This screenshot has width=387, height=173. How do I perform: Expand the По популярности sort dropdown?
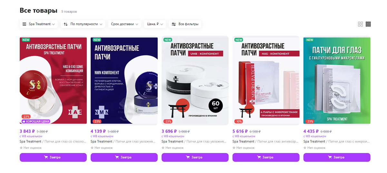[x=83, y=24]
